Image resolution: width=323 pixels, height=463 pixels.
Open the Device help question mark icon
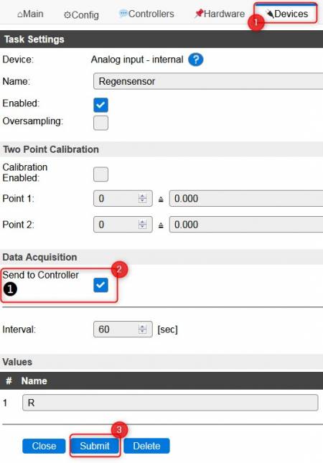coord(195,60)
